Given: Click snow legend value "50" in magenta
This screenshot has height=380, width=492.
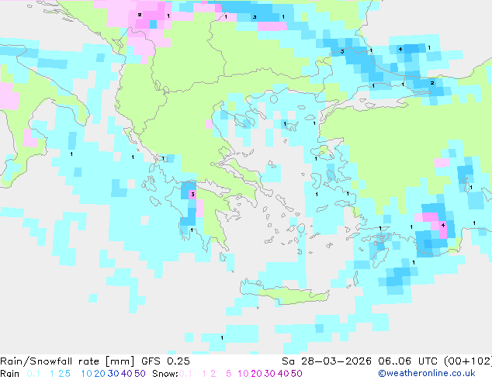Looking at the screenshot, I should [296, 374].
